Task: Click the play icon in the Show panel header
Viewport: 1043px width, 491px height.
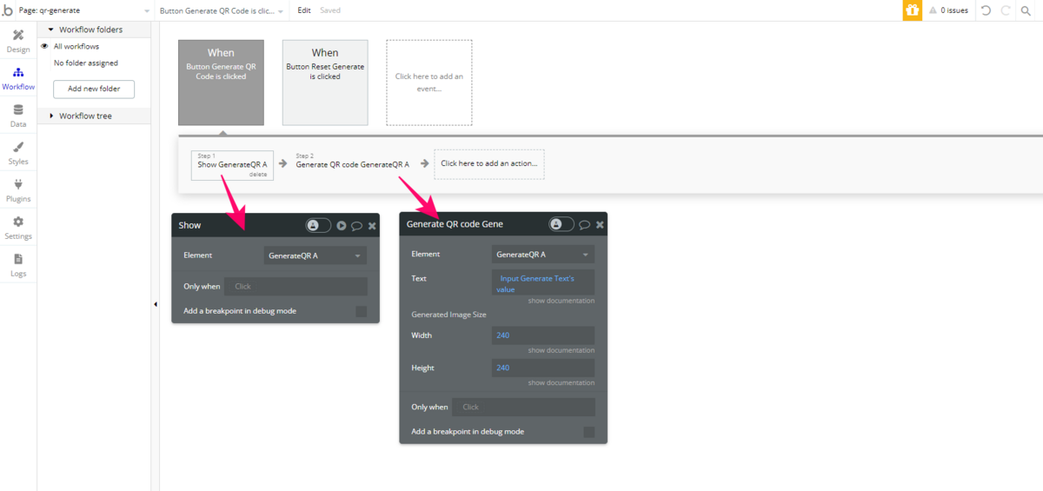Action: coord(342,225)
